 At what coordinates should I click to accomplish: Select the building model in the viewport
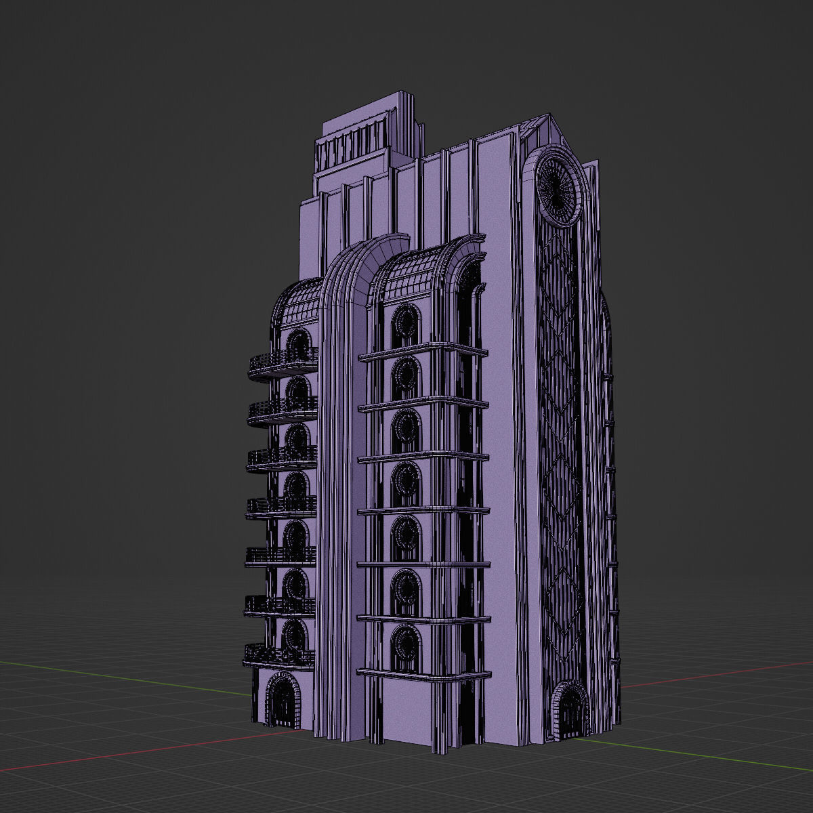pyautogui.click(x=431, y=423)
